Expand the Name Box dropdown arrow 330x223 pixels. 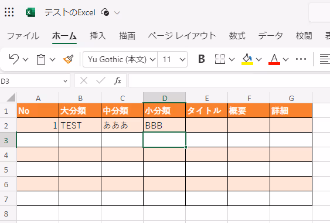(x=66, y=81)
